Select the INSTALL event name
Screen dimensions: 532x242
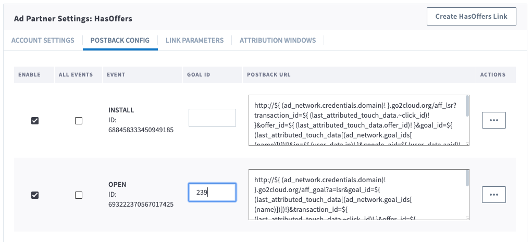tap(121, 110)
